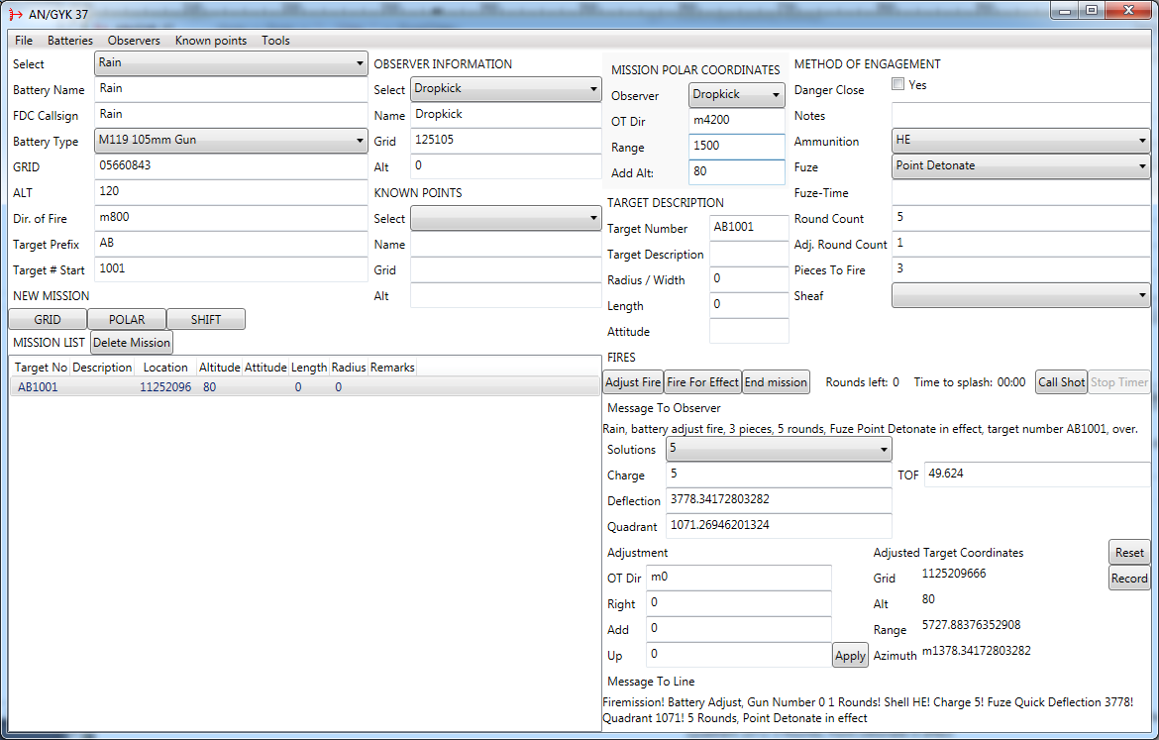The image size is (1159, 740).
Task: Click the Adjust Fire button
Action: click(x=633, y=382)
